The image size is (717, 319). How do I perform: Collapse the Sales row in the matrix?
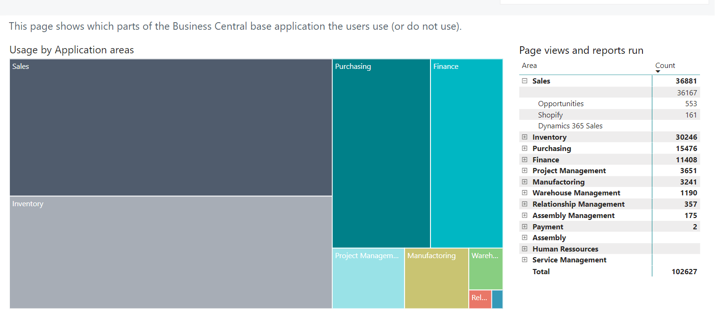[x=524, y=81]
